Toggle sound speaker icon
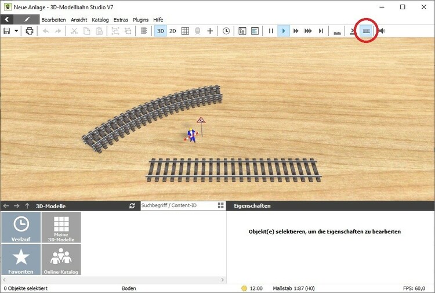Viewport: 435px width, 293px height. coord(382,31)
